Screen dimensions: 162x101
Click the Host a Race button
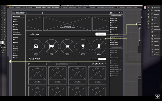pyautogui.click(x=94, y=59)
